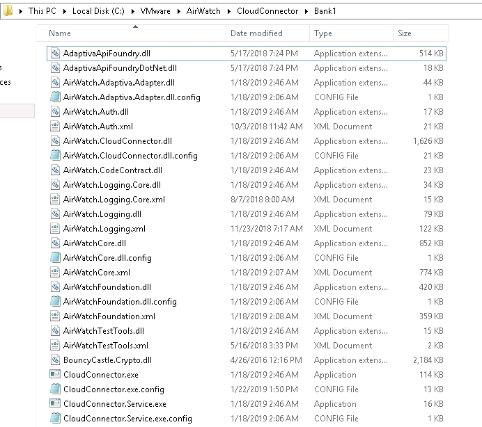This screenshot has height=427, width=482.
Task: Select file name AirWatch.CodeContract.dll
Action: coord(113,170)
